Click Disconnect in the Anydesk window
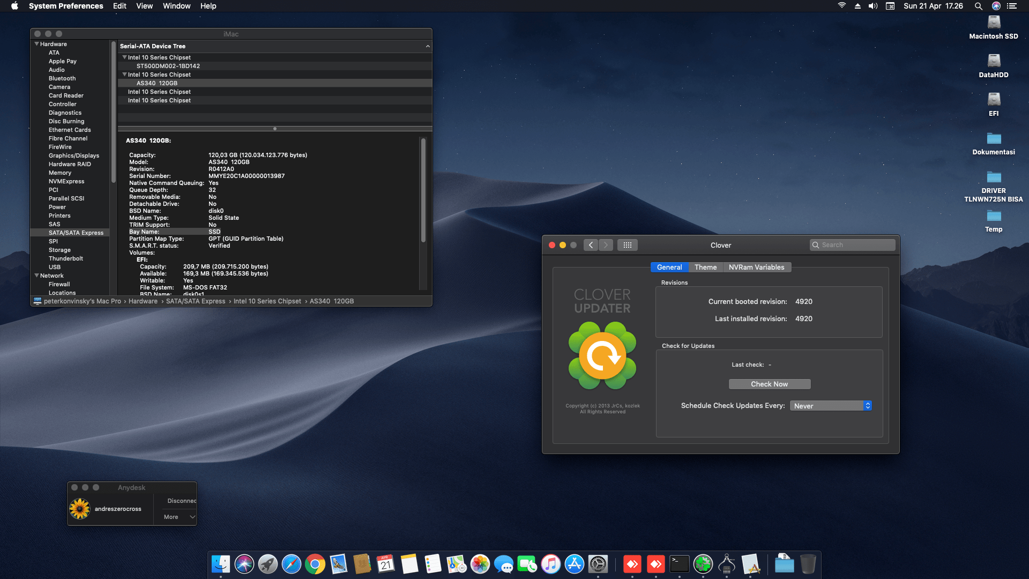The width and height of the screenshot is (1029, 579). coord(181,501)
